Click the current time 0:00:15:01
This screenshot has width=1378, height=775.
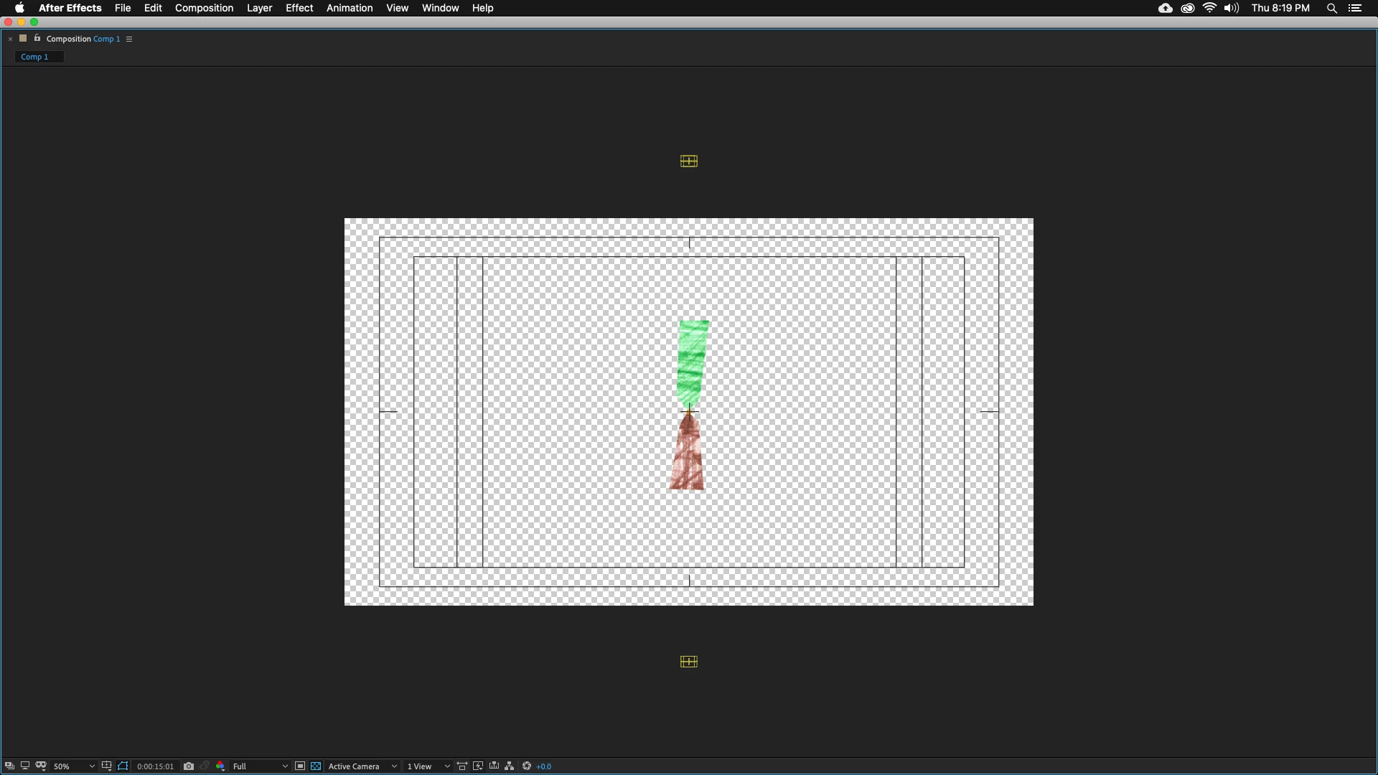[x=155, y=766]
